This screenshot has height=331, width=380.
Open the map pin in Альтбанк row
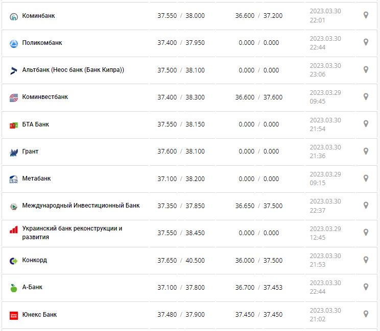pyautogui.click(x=366, y=69)
